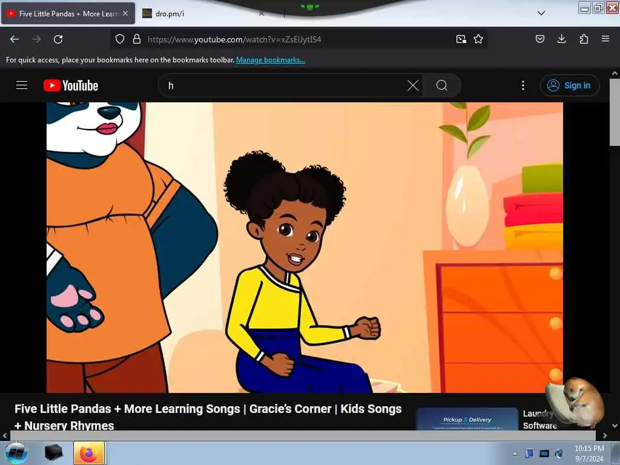Image resolution: width=620 pixels, height=465 pixels.
Task: Bookmark this page with the star icon
Action: (x=478, y=39)
